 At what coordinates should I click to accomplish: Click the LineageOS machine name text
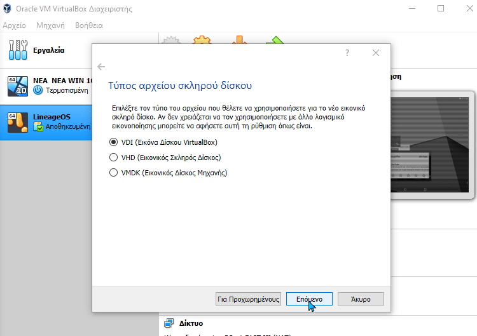[52, 117]
